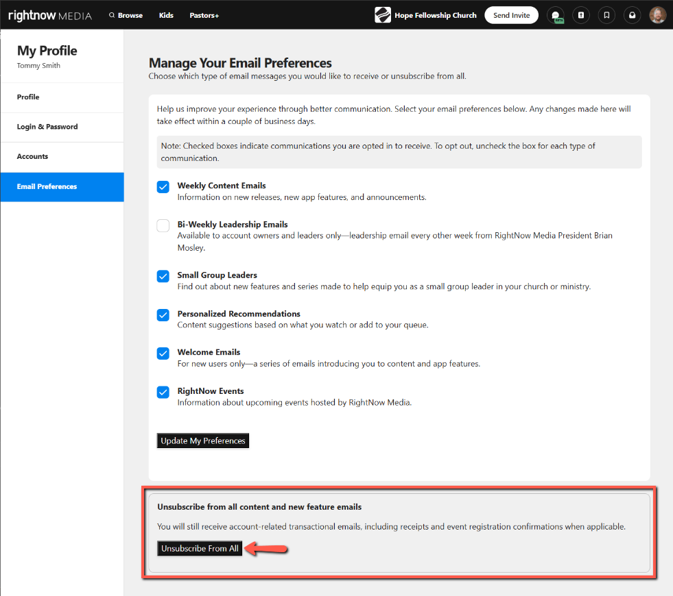Click the Hope Fellowship Church logo icon
The image size is (673, 596).
point(383,15)
